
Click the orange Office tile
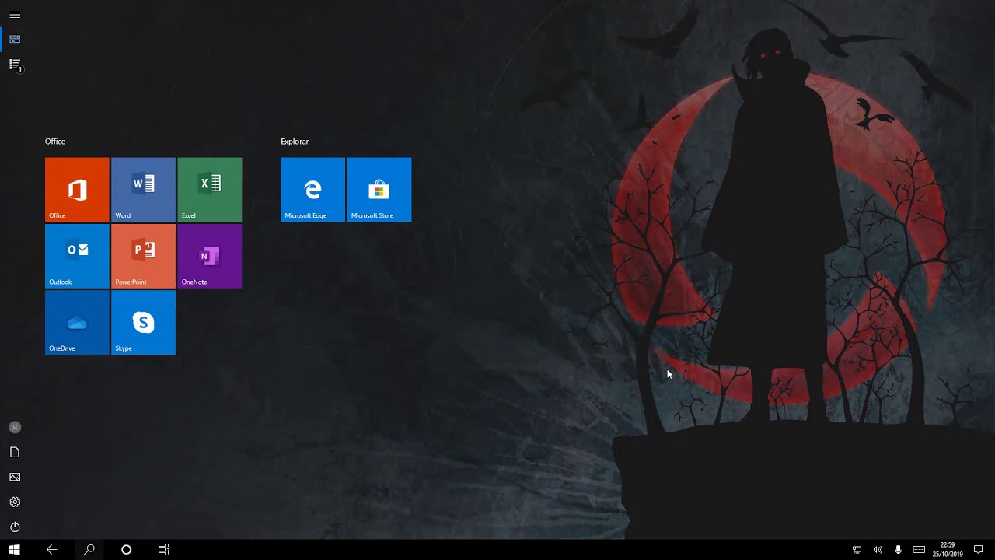coord(77,190)
